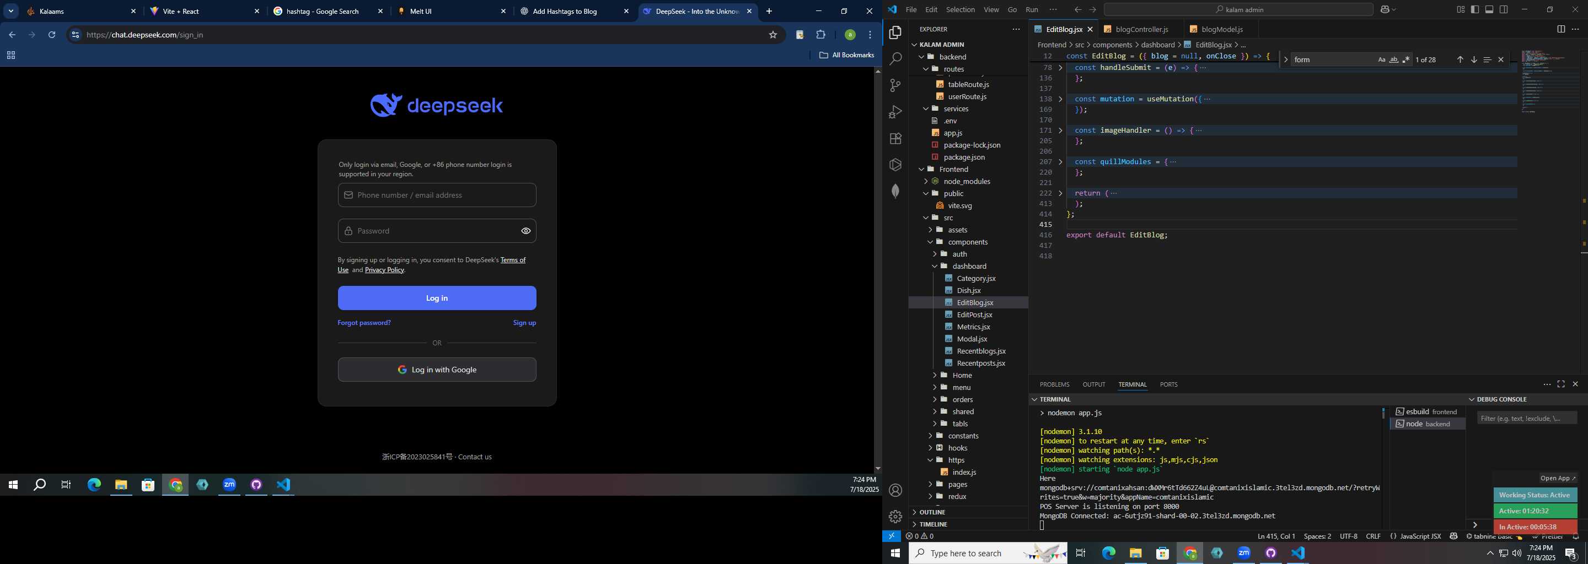Viewport: 1588px width, 564px height.
Task: Go to next match in find widget
Action: 1473,59
